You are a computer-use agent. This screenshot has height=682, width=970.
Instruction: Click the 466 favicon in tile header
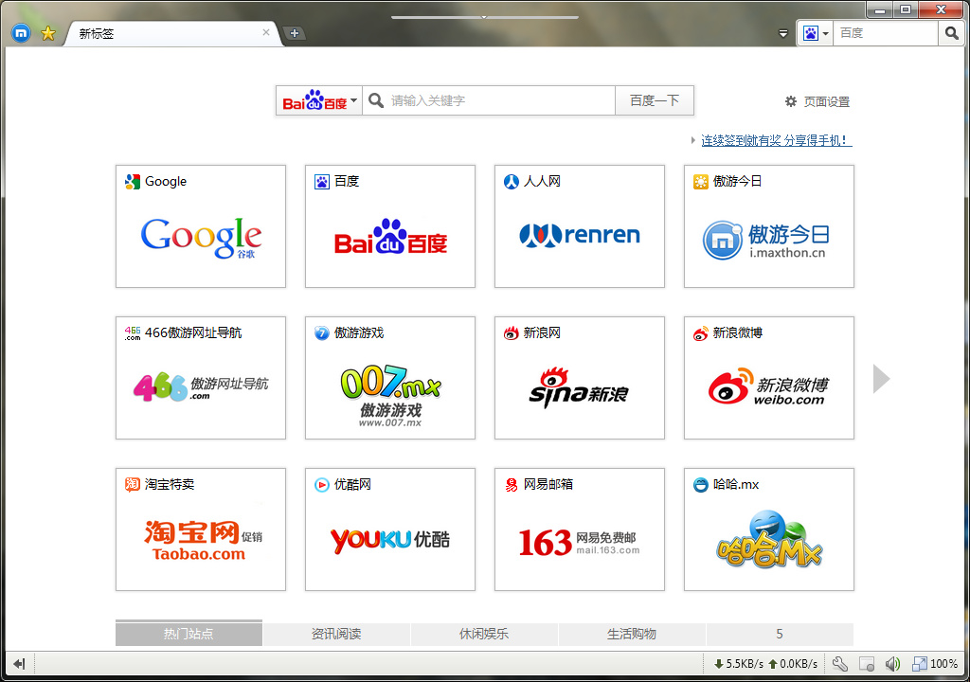(133, 333)
